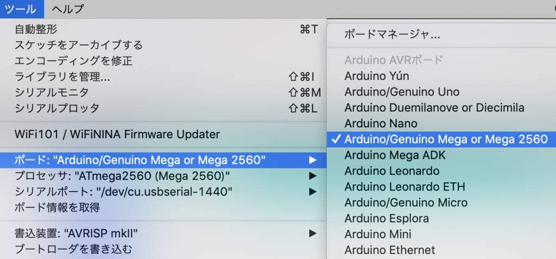Expand the プロセッサ submenu
This screenshot has width=556, height=259.
(312, 176)
